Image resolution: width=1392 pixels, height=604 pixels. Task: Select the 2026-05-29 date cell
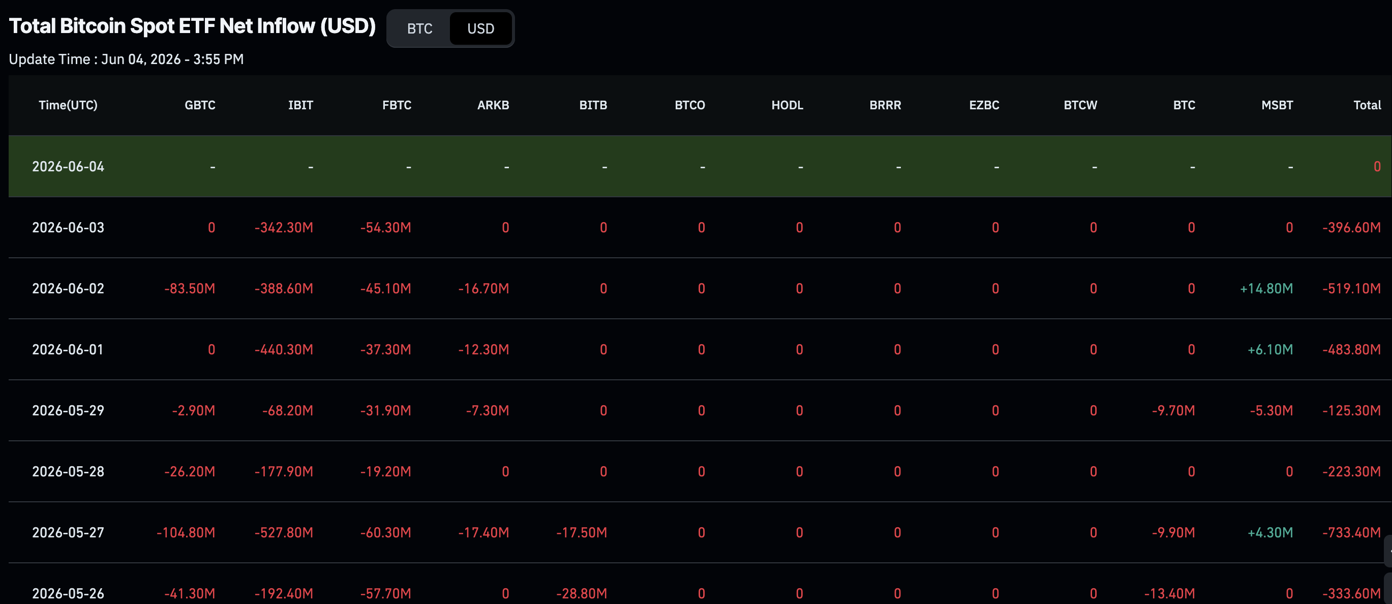click(68, 411)
